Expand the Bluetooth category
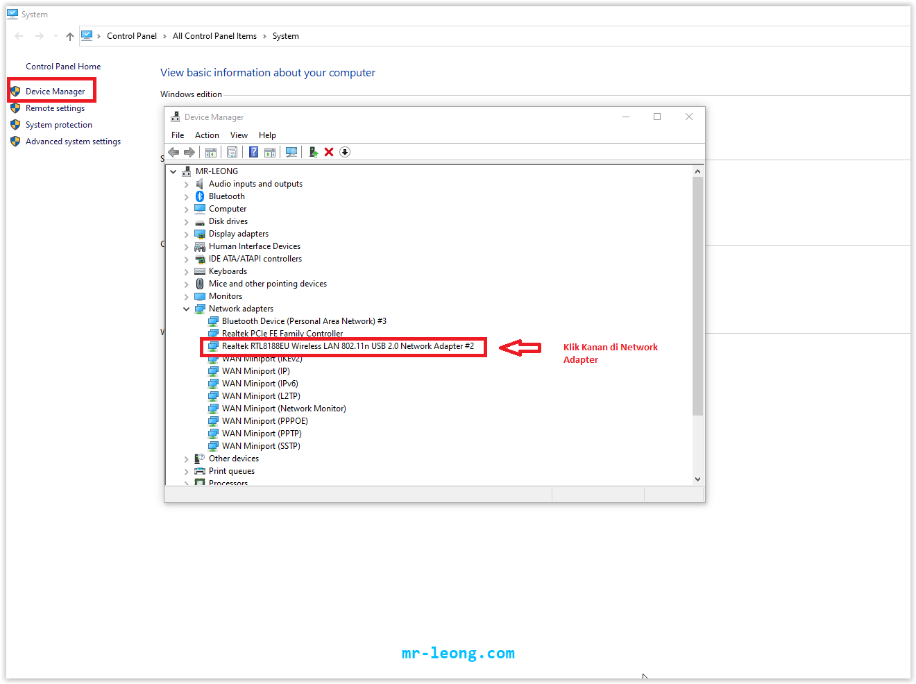The image size is (916, 684). pos(186,197)
